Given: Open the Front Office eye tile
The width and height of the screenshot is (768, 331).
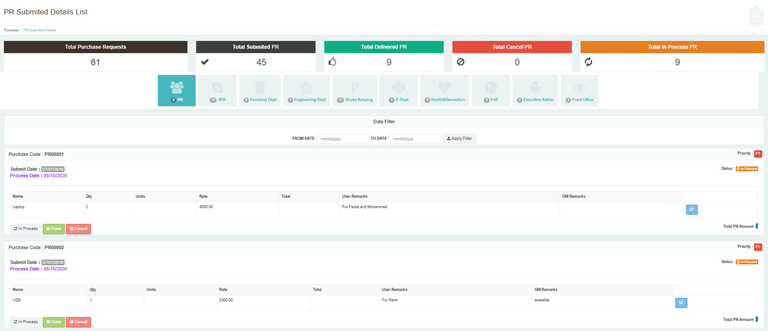Looking at the screenshot, I should point(579,91).
